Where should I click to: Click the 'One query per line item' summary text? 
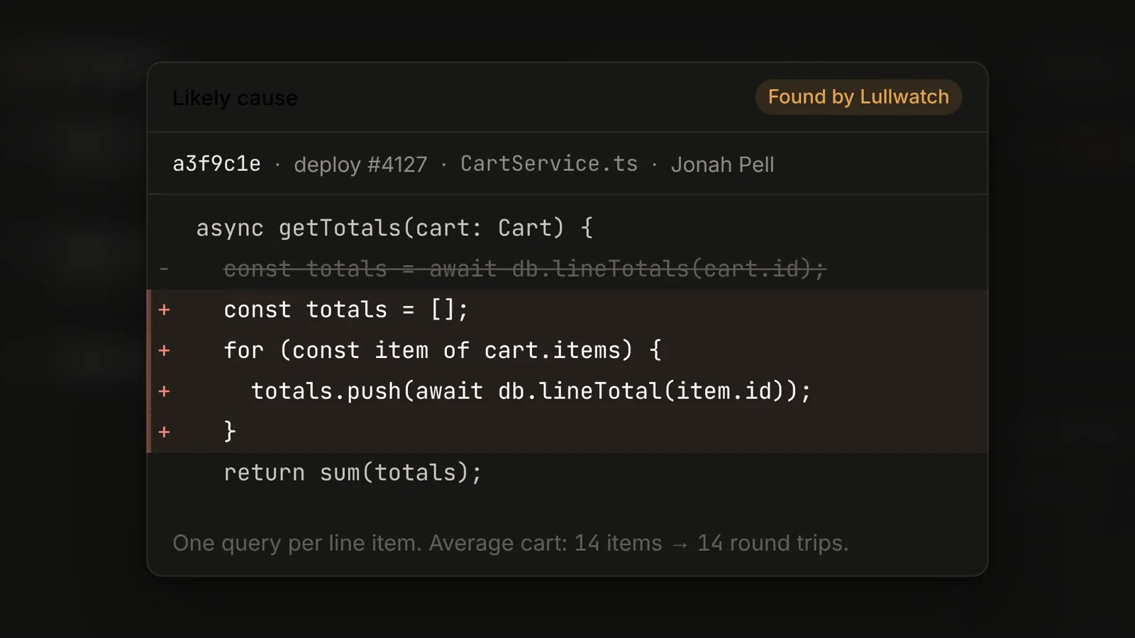click(511, 543)
